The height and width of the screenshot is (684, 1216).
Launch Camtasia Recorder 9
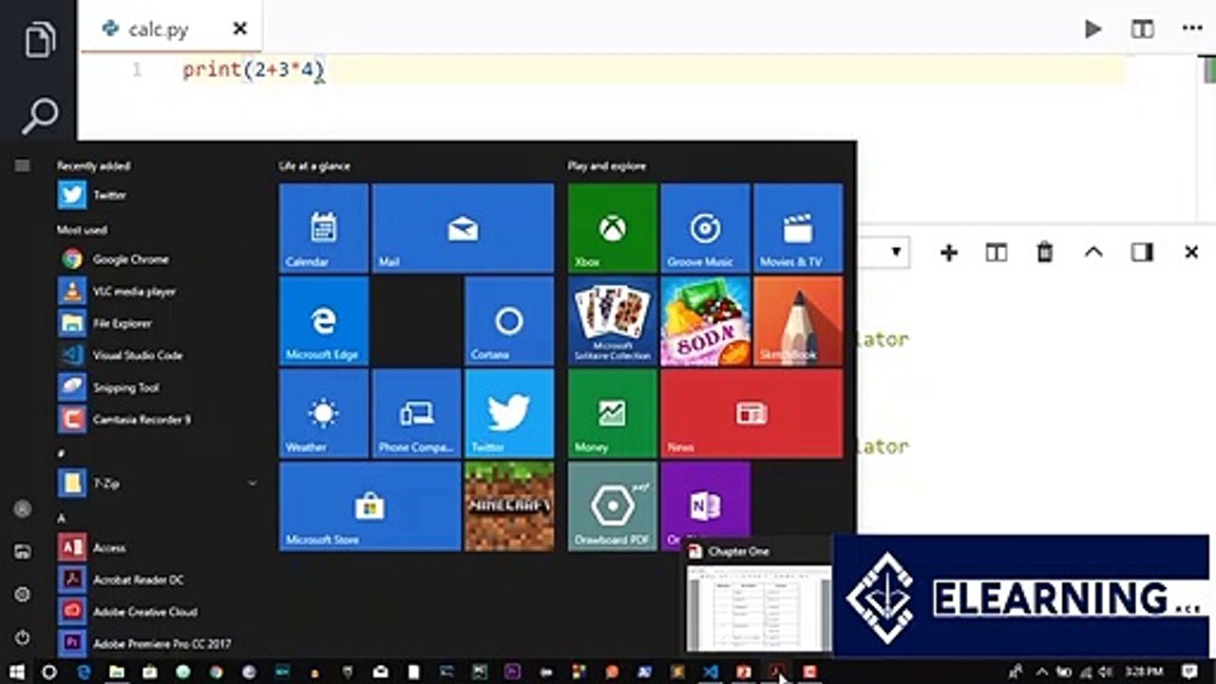[x=152, y=419]
